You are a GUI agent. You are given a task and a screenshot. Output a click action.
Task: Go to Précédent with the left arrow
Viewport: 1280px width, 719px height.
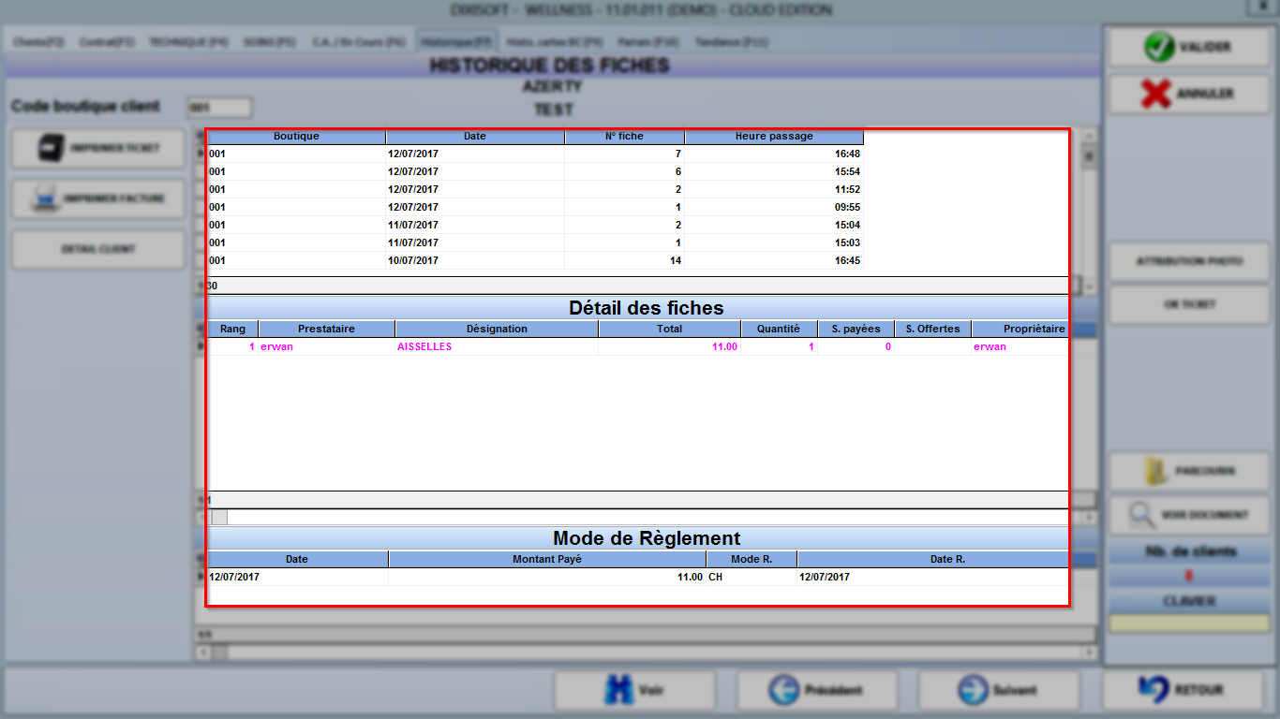[816, 690]
